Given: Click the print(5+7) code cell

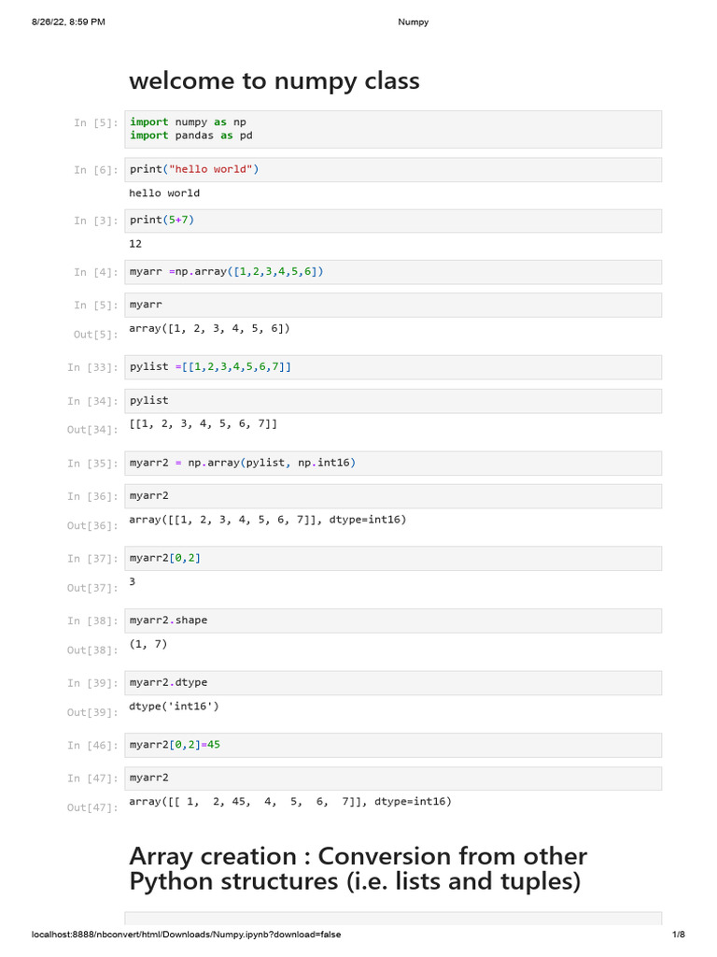Looking at the screenshot, I should [393, 221].
